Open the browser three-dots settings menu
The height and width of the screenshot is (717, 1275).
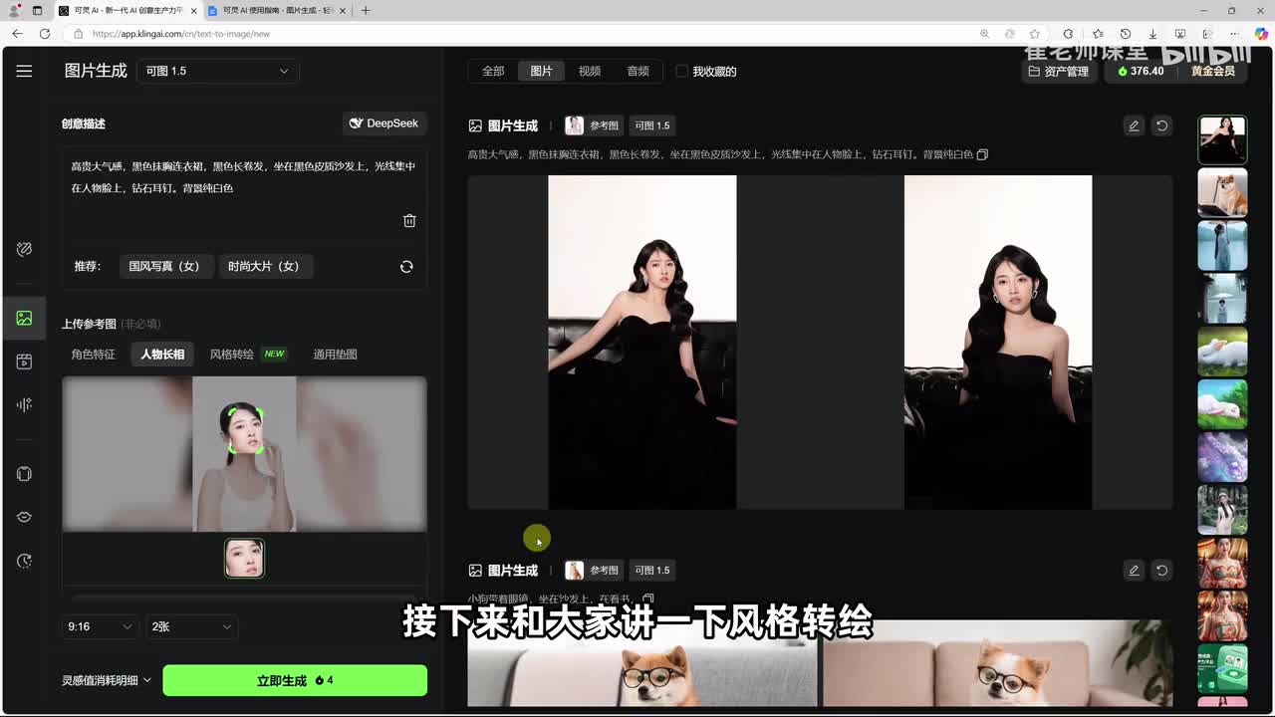point(1234,33)
